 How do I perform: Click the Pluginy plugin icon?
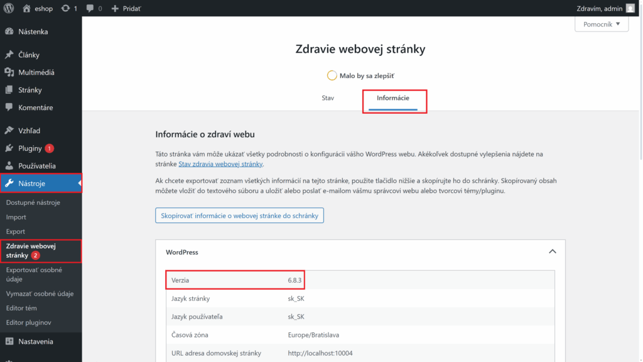click(10, 148)
